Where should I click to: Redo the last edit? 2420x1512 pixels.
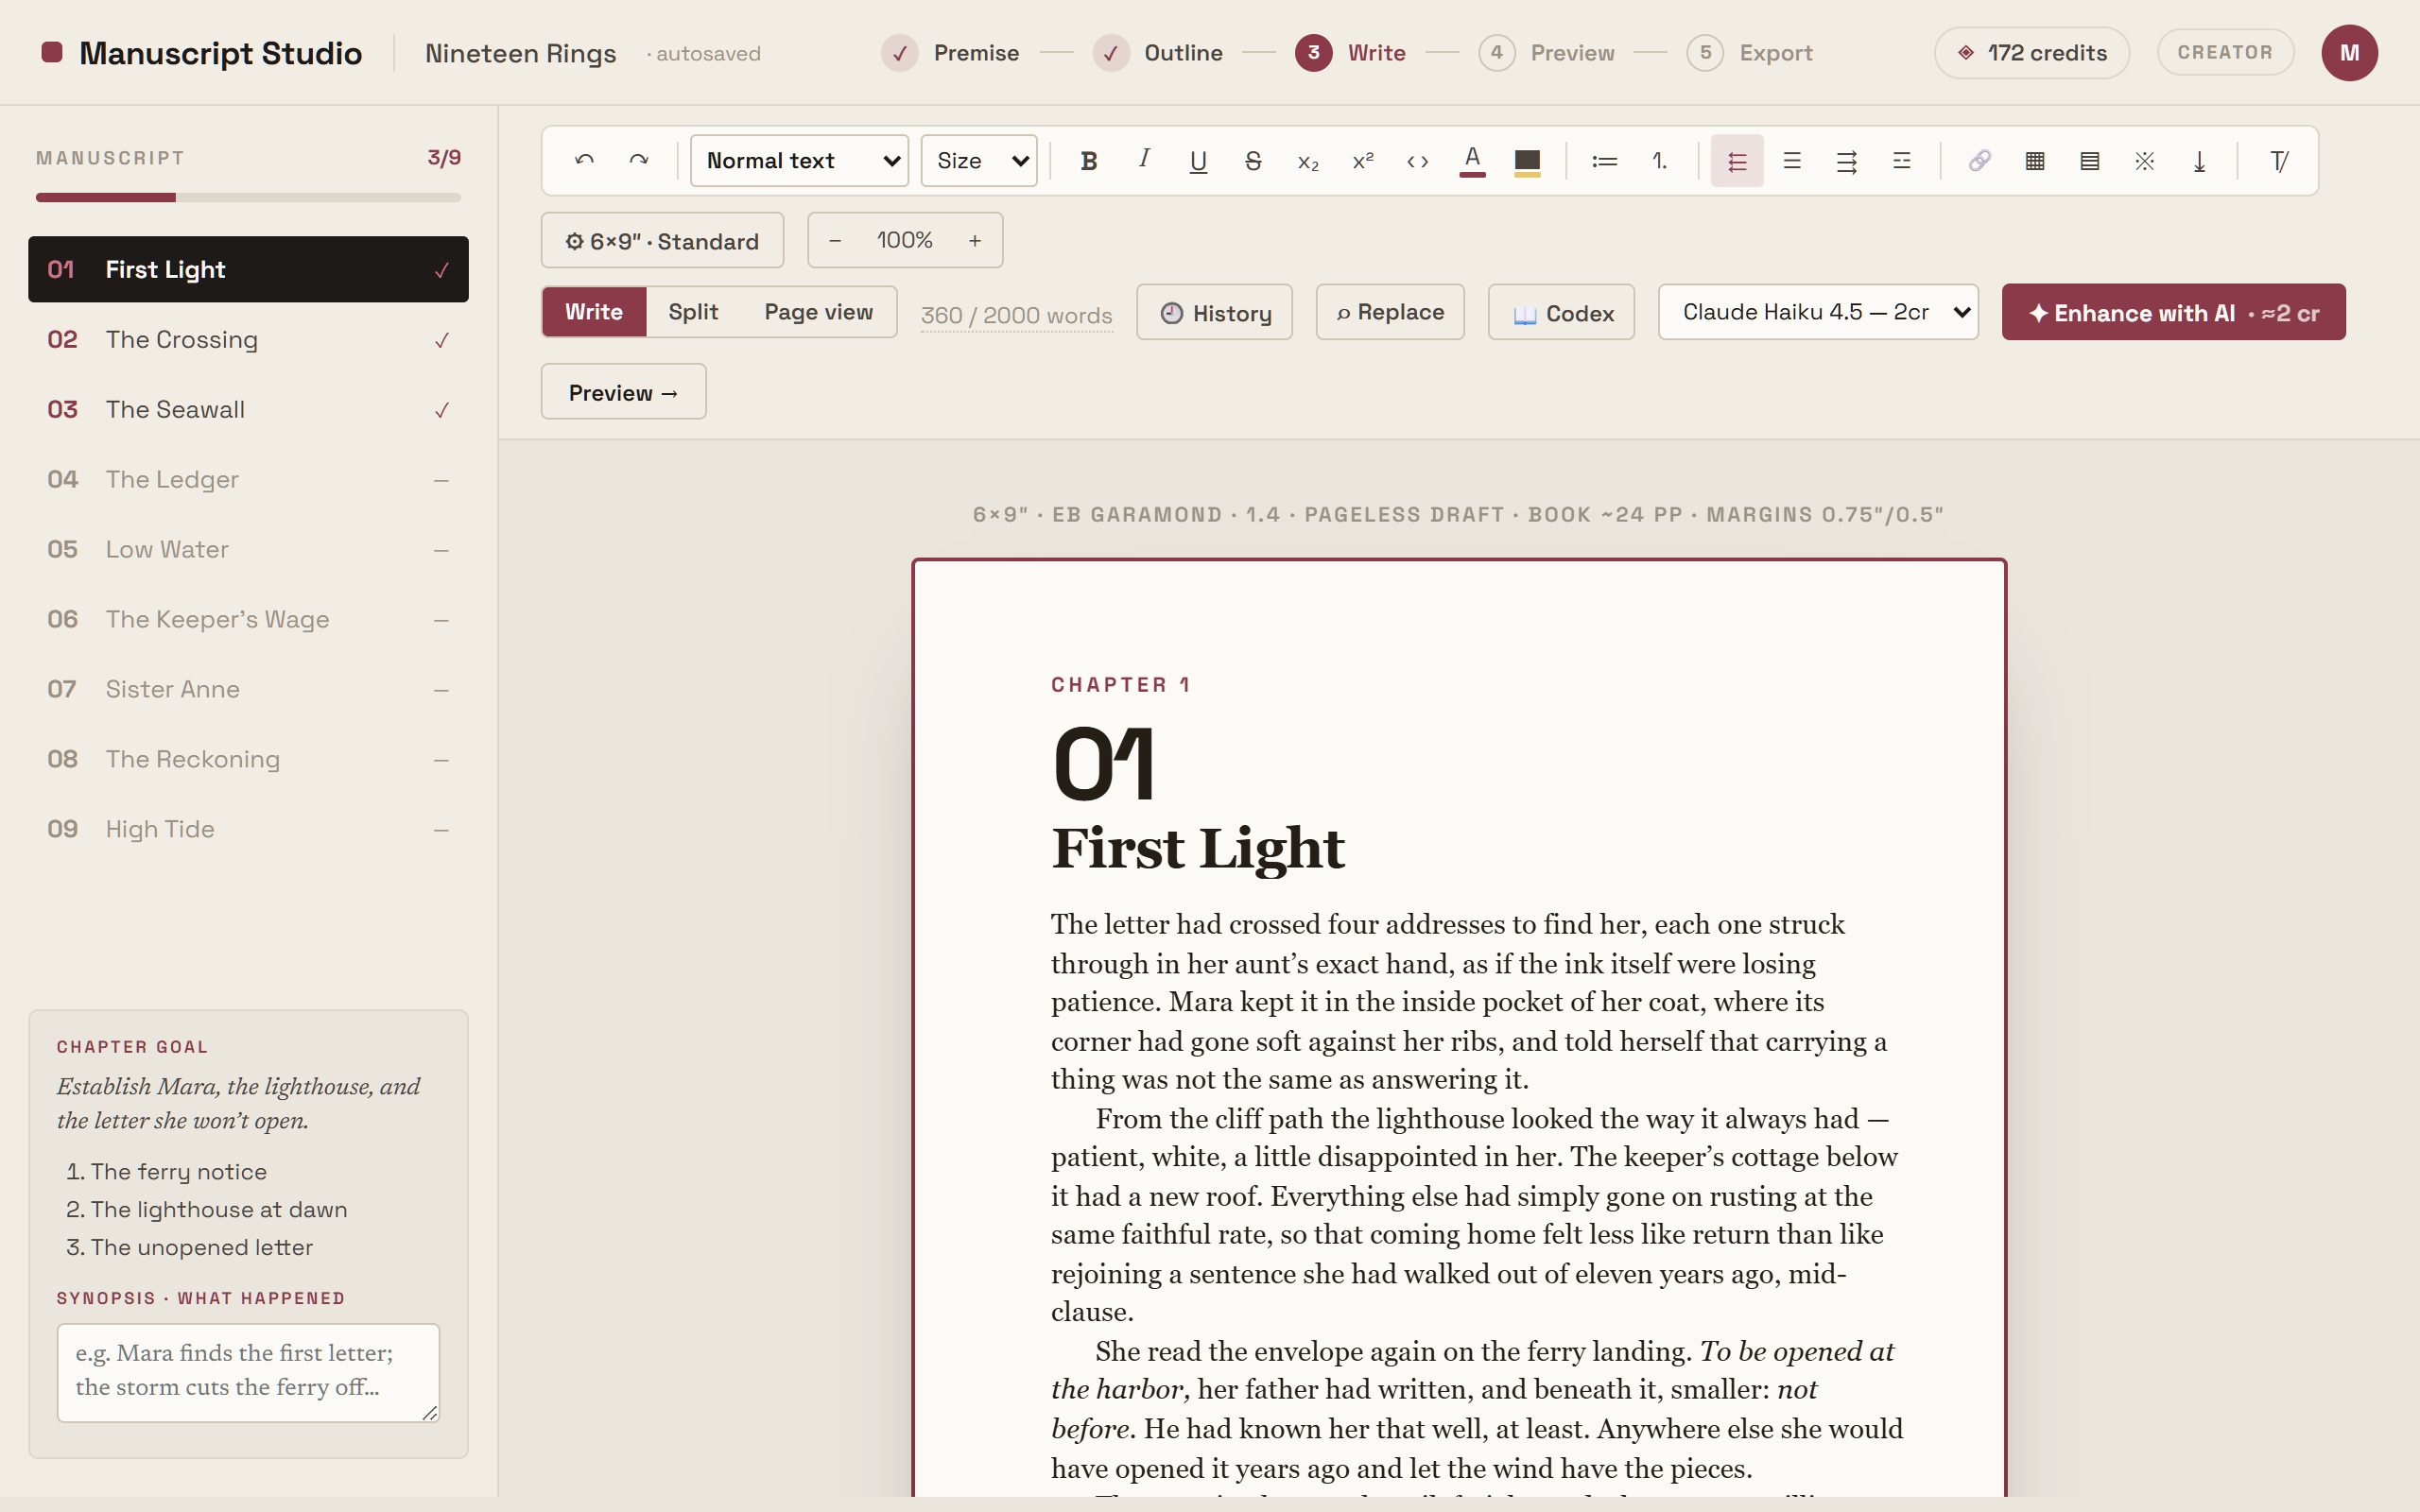pyautogui.click(x=639, y=160)
